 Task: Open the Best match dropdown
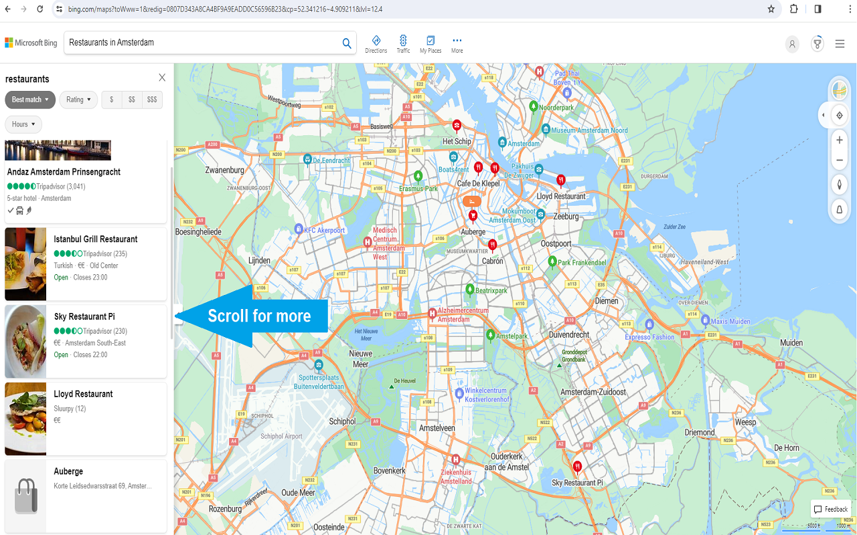click(x=29, y=100)
